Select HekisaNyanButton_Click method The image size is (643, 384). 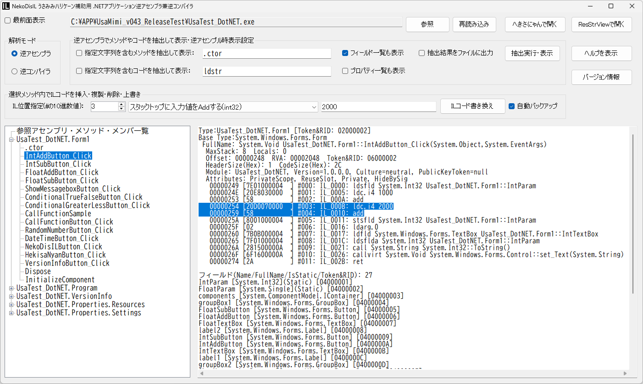tap(66, 255)
